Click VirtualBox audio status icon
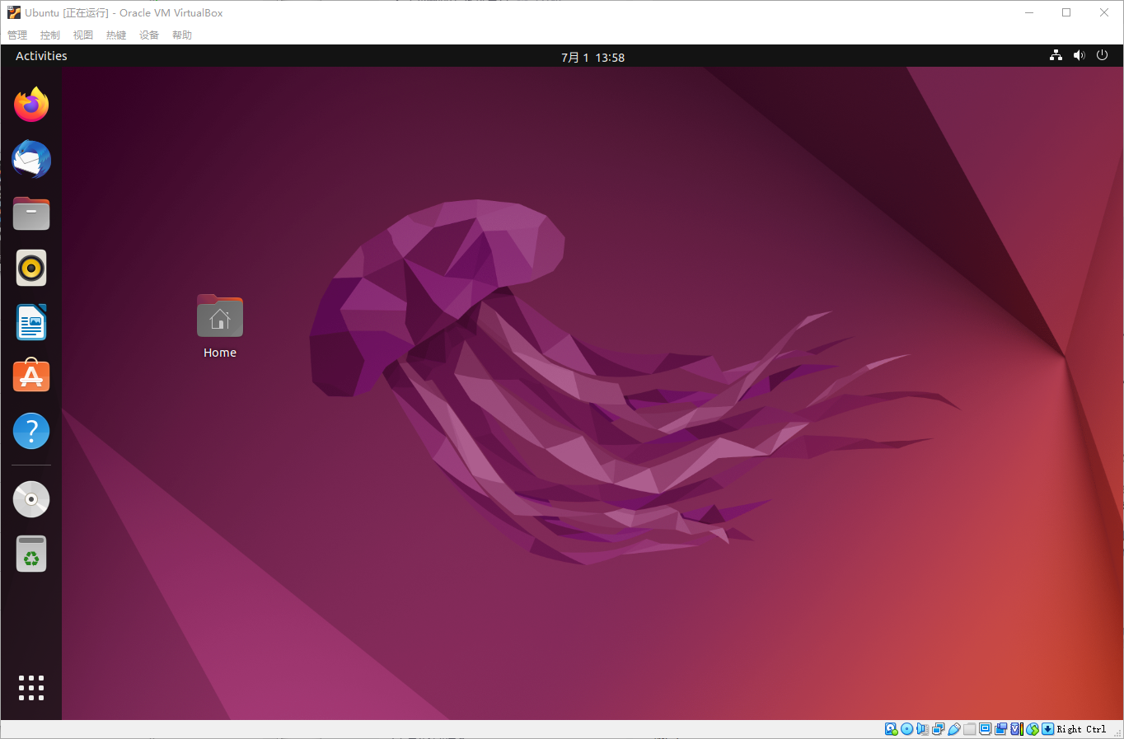Viewport: 1124px width, 739px height. click(923, 729)
